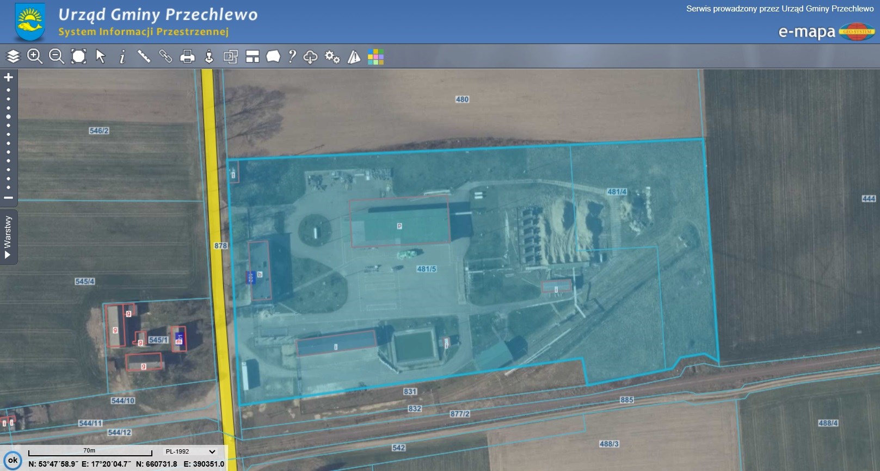This screenshot has height=471, width=880.
Task: Choose the object information 'i' tool
Action: (x=122, y=57)
